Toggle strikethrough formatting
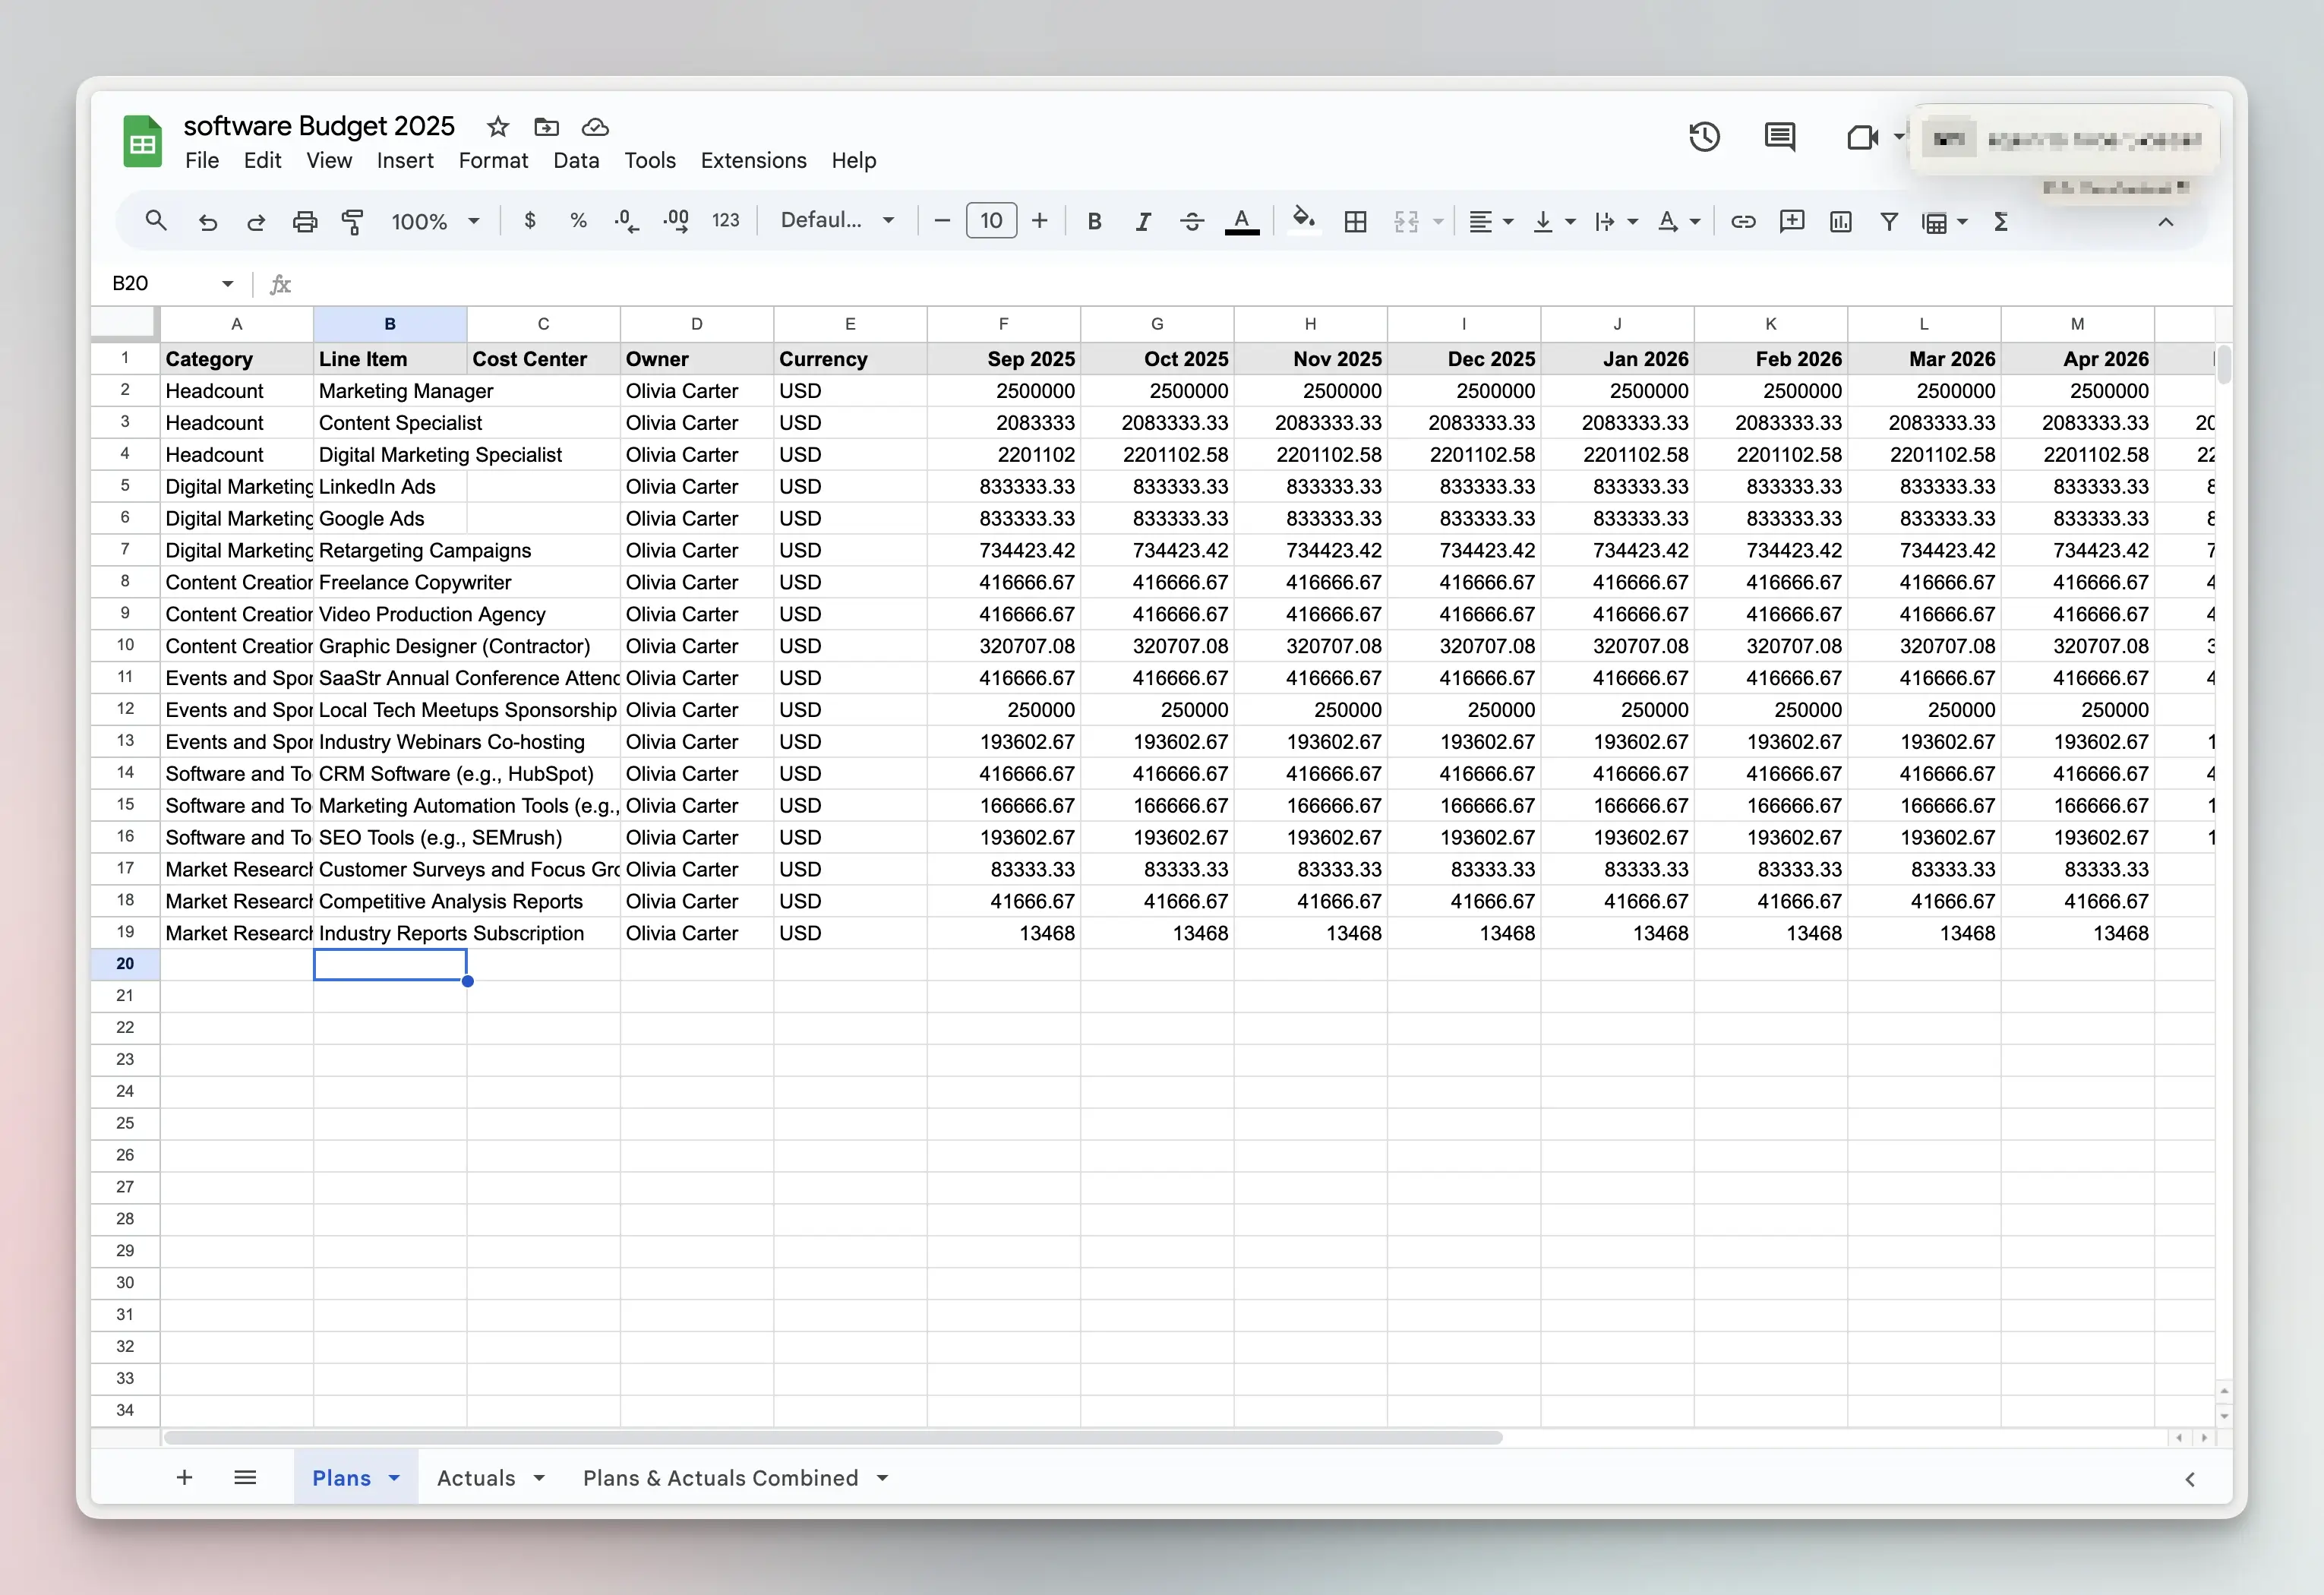The image size is (2324, 1595). pyautogui.click(x=1192, y=221)
